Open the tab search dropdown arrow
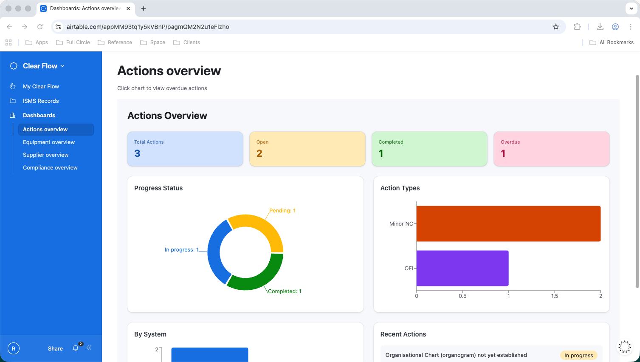This screenshot has width=640, height=362. tap(631, 8)
